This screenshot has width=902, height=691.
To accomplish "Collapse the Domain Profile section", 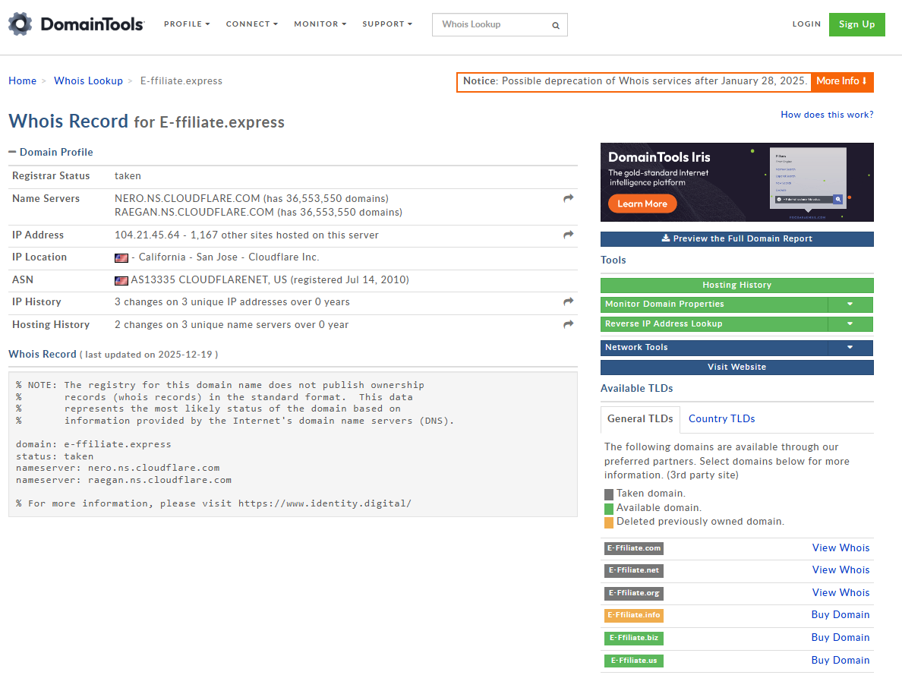I will pyautogui.click(x=11, y=151).
